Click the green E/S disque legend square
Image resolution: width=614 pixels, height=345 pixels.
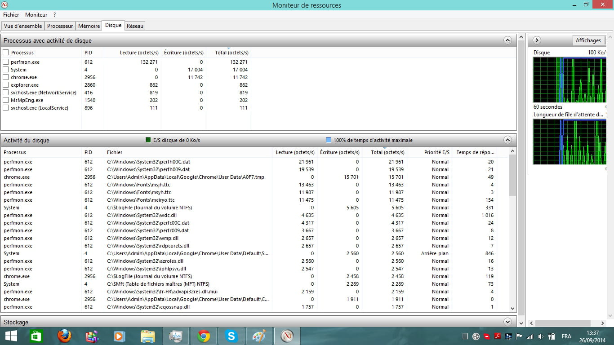click(x=148, y=140)
